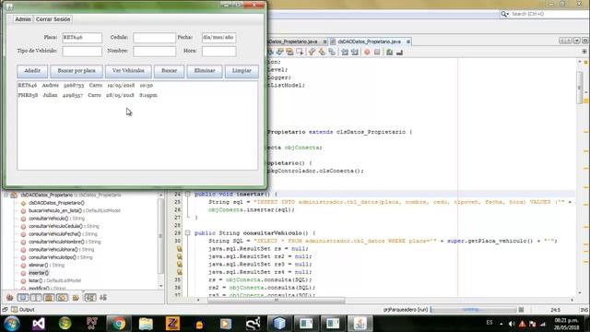The width and height of the screenshot is (590, 332).
Task: Toggle Navigator sort by name button
Action: tap(90, 298)
